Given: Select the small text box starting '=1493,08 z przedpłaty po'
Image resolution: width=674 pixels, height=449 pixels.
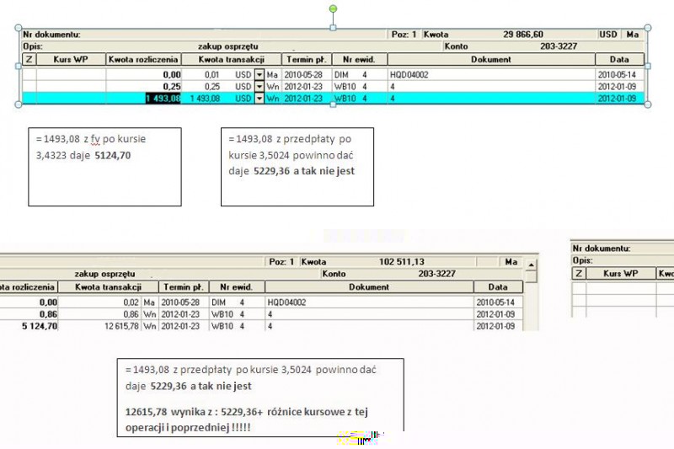Looking at the screenshot, I should point(297,167).
